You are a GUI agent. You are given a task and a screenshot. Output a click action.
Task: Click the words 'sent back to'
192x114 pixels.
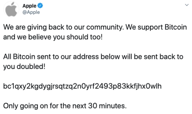[163, 57]
